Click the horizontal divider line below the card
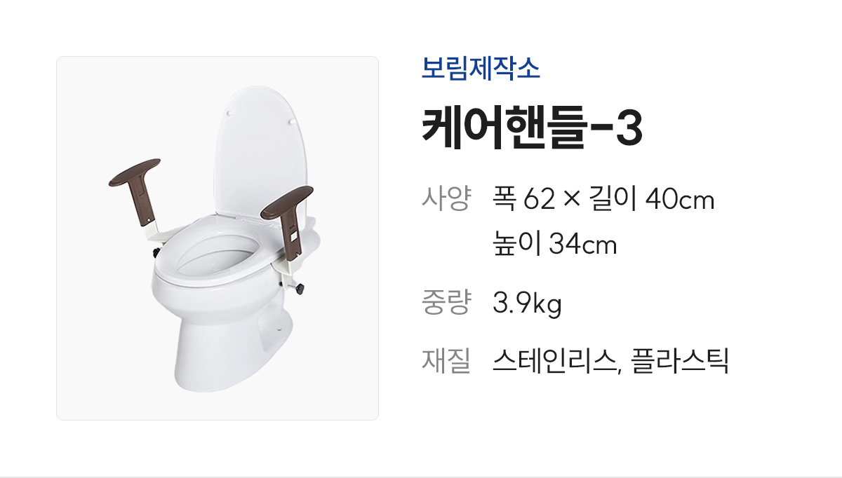This screenshot has width=842, height=478. pyautogui.click(x=421, y=477)
